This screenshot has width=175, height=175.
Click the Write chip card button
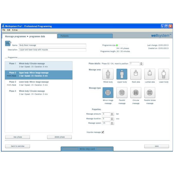click(87, 149)
